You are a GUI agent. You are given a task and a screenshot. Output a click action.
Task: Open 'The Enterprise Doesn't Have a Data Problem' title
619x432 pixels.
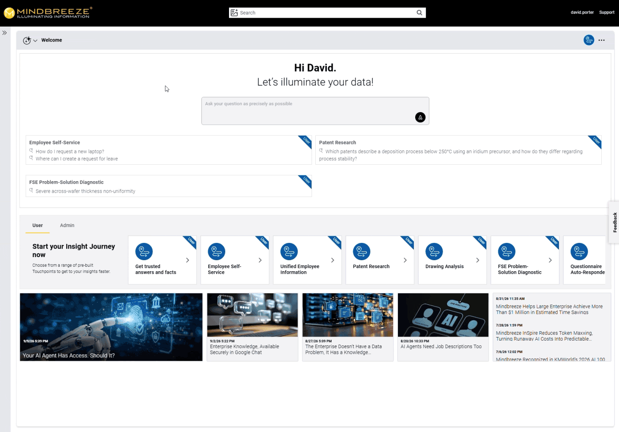pyautogui.click(x=344, y=350)
